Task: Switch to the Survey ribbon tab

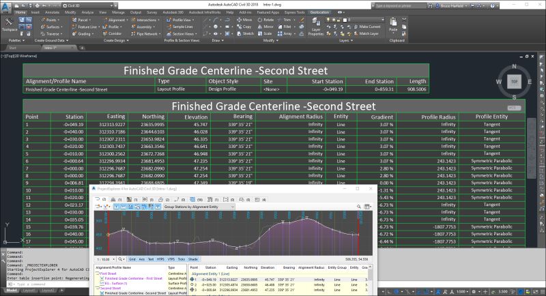Action: 152,12
